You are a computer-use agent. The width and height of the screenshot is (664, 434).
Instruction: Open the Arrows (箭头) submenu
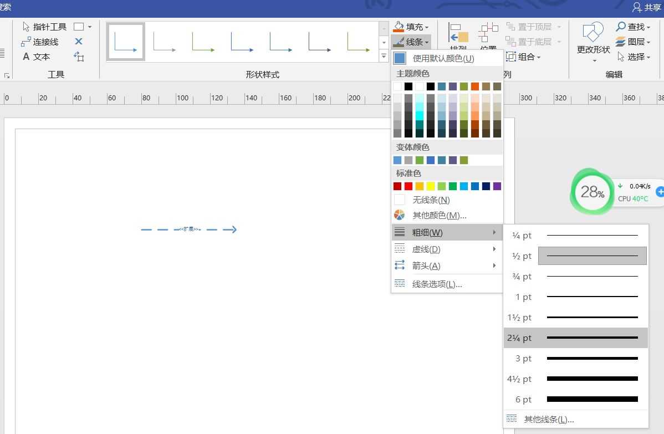click(447, 266)
